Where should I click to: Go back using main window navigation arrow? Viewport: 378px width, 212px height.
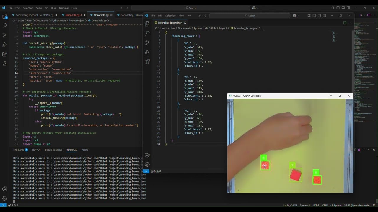click(122, 8)
